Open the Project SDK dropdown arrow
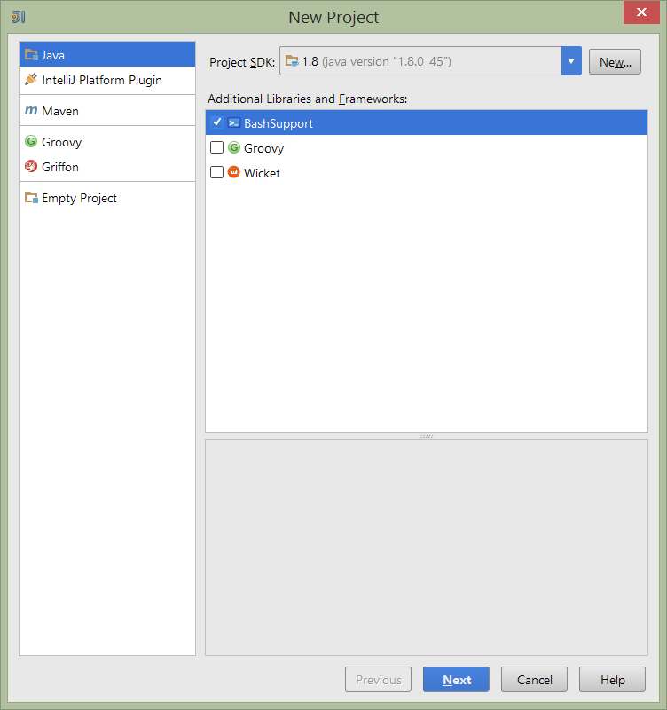The width and height of the screenshot is (667, 710). point(571,61)
